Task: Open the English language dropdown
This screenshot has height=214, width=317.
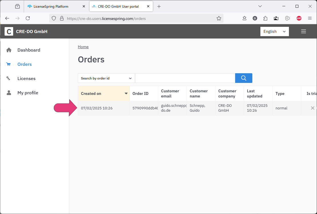Action: coord(275,31)
